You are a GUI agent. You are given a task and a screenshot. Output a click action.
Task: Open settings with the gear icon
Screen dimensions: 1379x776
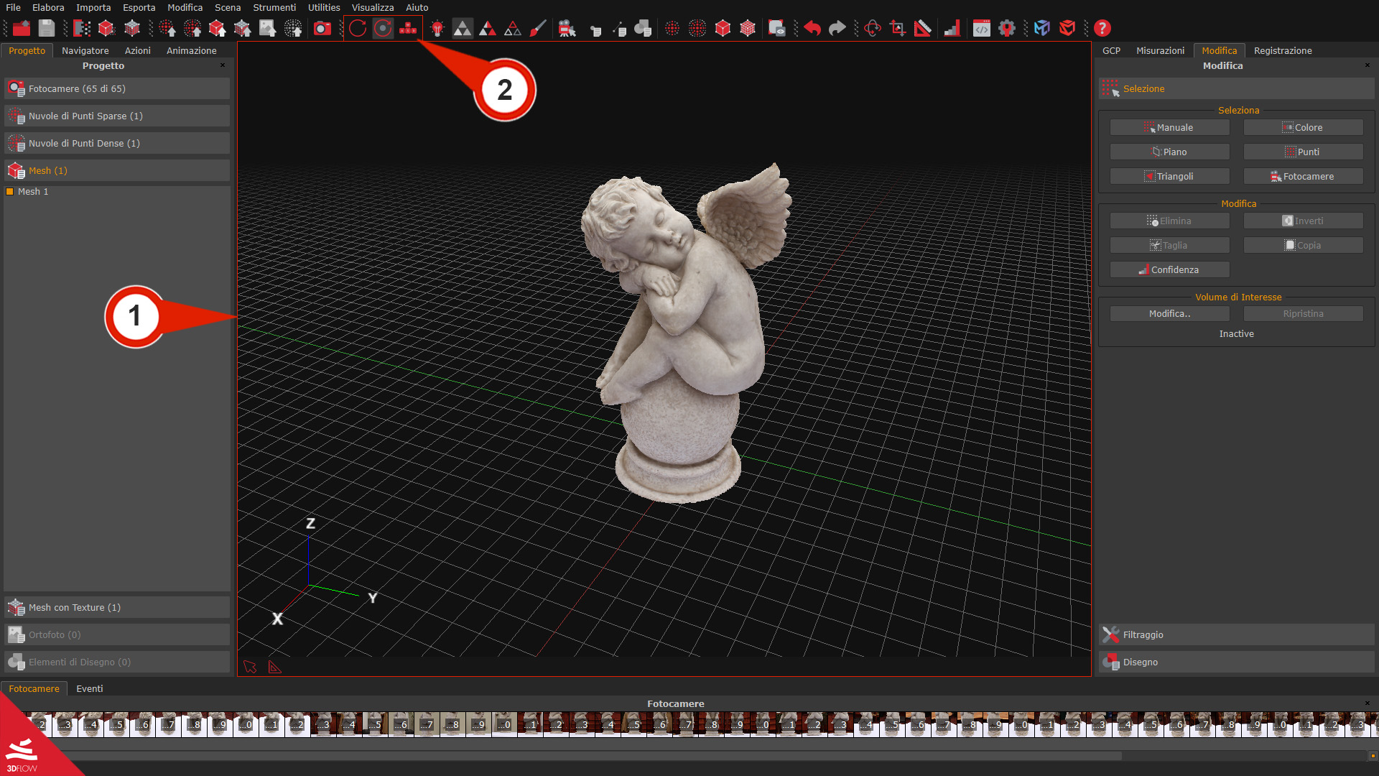1006,29
